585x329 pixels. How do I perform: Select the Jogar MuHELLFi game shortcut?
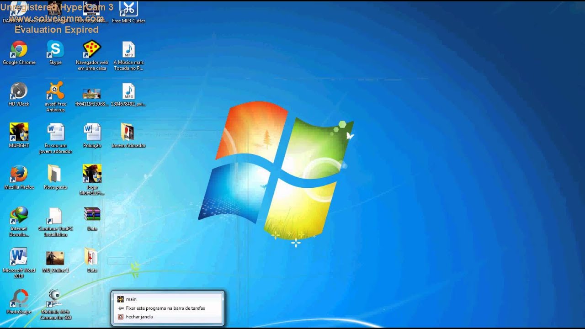92,180
